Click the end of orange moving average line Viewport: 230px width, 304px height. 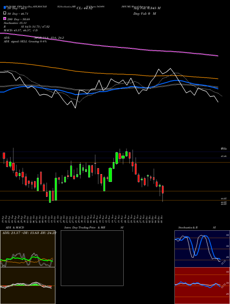[218, 79]
